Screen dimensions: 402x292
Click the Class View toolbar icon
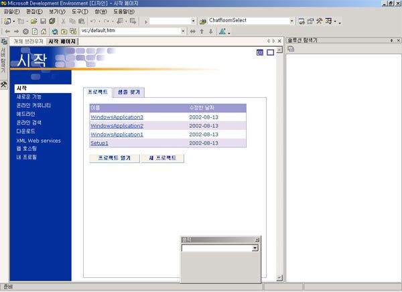(328, 21)
